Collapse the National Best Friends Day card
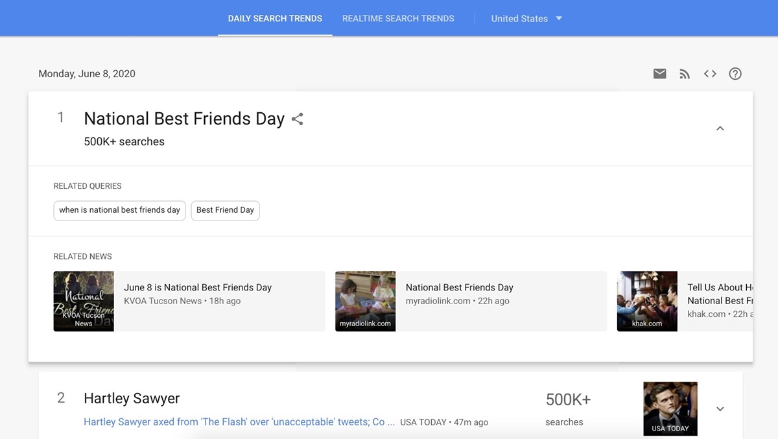Screen dimensions: 778x439 pyautogui.click(x=720, y=129)
